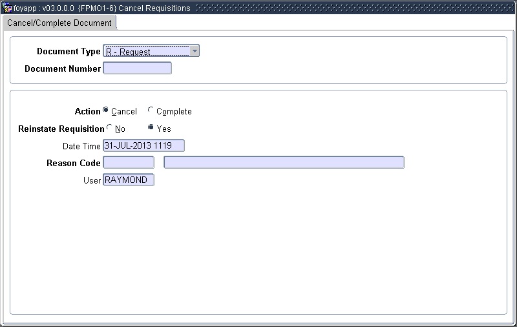Click the foyapp window icon in title bar

[x=7, y=8]
